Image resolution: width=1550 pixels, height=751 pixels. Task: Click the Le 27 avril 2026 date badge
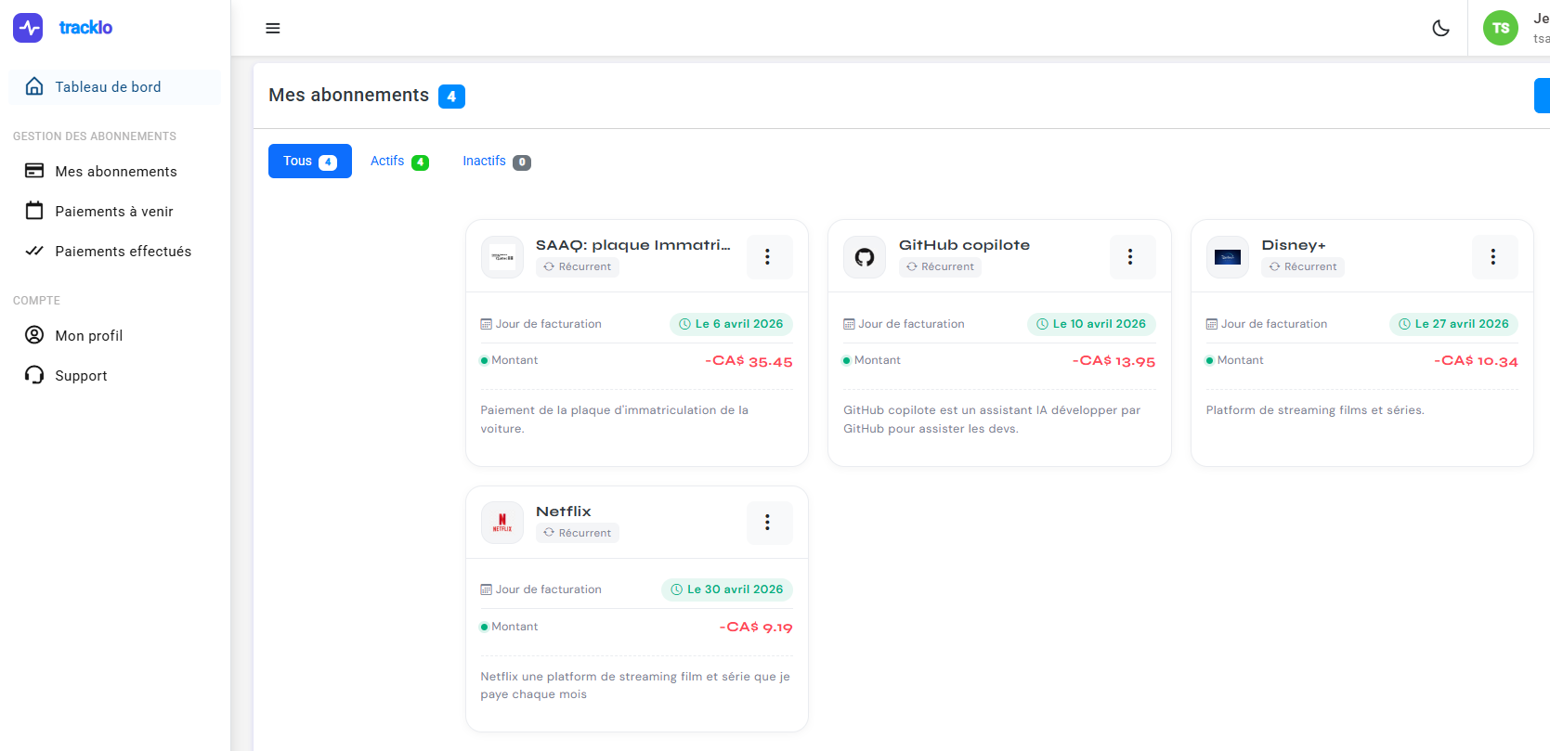click(1453, 324)
